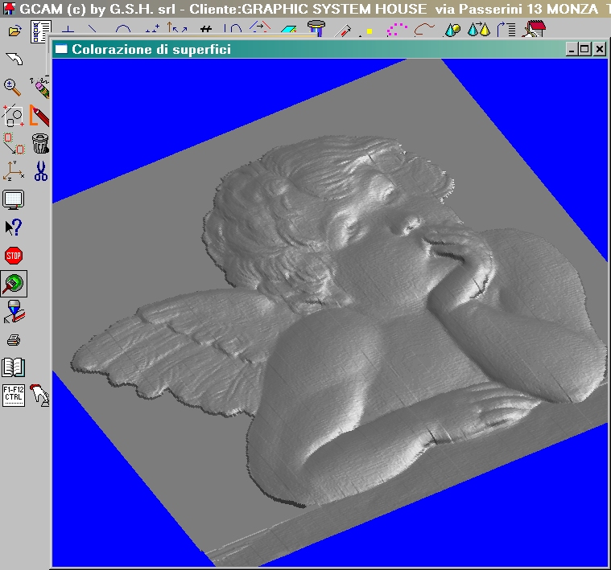The image size is (611, 570).
Task: Click the open file folder icon
Action: [14, 31]
